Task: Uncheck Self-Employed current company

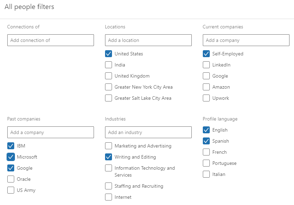Action: pyautogui.click(x=206, y=54)
